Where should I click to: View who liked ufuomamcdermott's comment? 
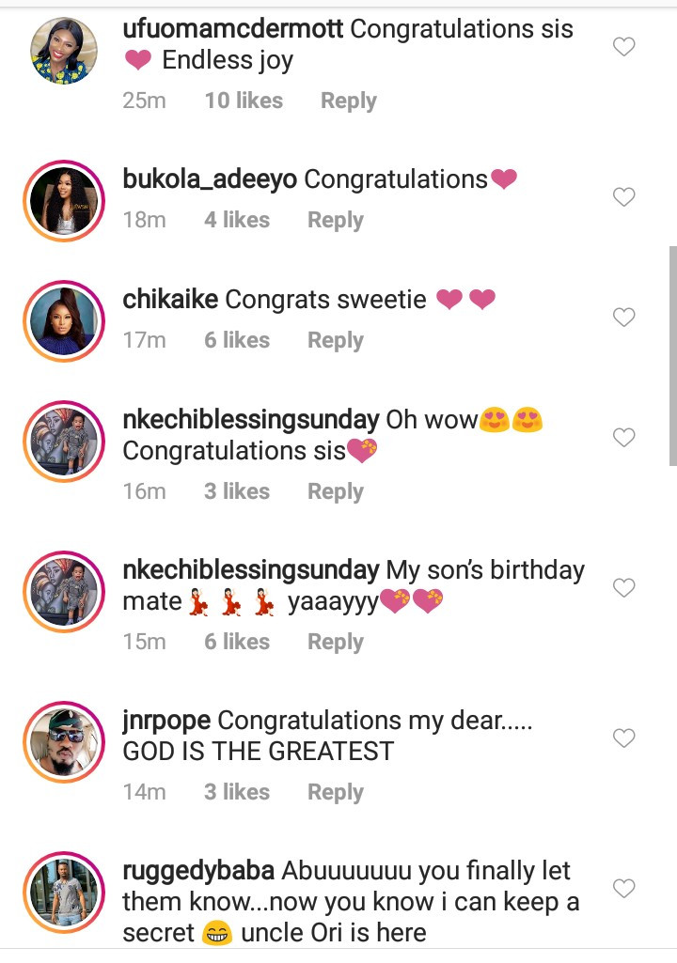point(244,101)
